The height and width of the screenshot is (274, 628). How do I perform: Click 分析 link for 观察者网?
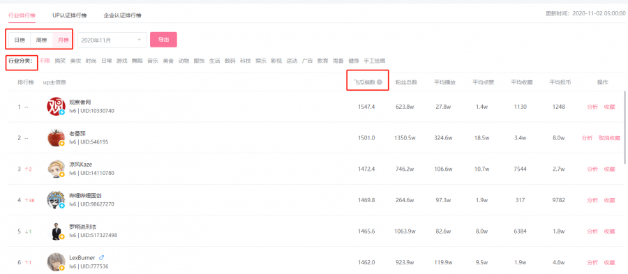tap(592, 107)
